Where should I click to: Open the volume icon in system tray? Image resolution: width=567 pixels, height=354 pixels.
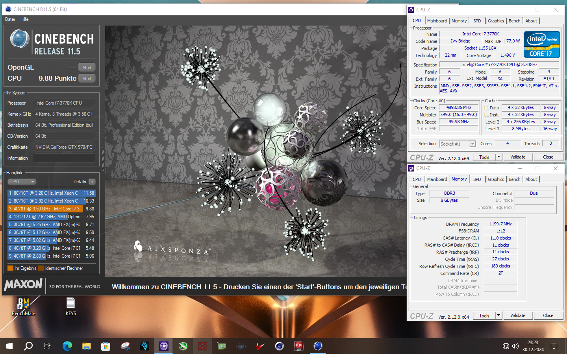[x=515, y=346]
